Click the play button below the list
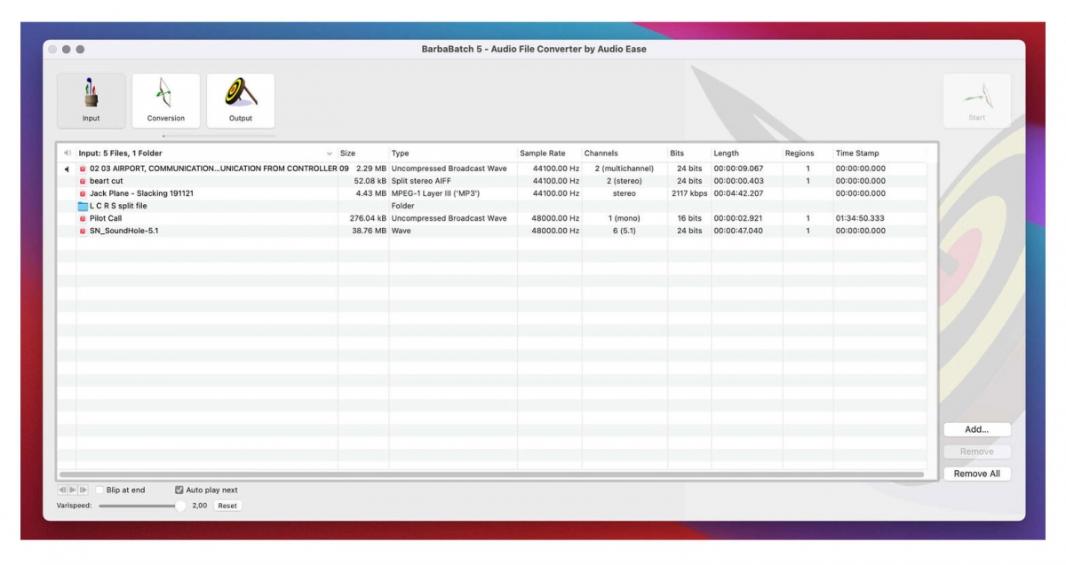Screen dimensions: 1066x565 point(73,490)
